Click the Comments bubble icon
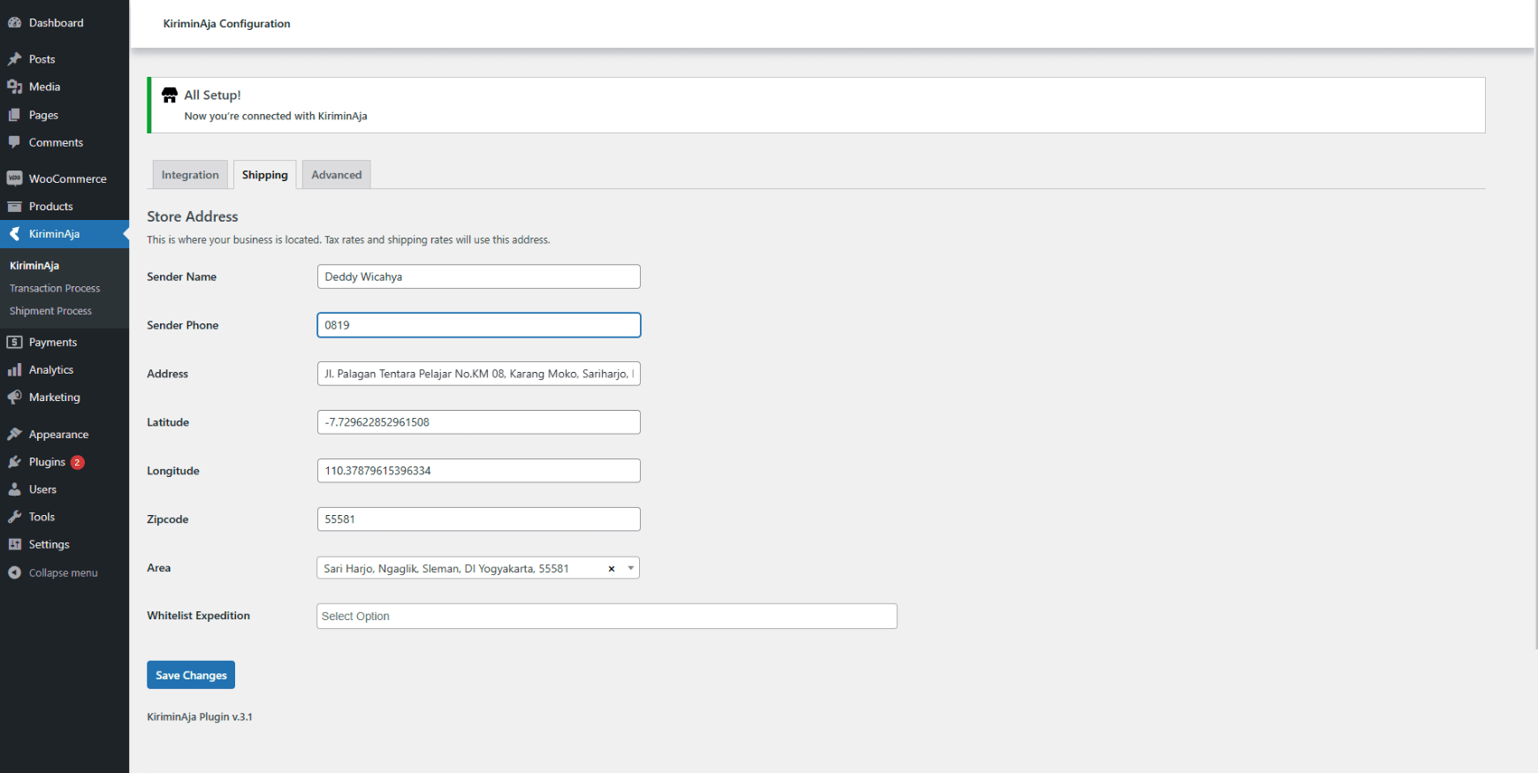This screenshot has height=773, width=1538. click(14, 142)
